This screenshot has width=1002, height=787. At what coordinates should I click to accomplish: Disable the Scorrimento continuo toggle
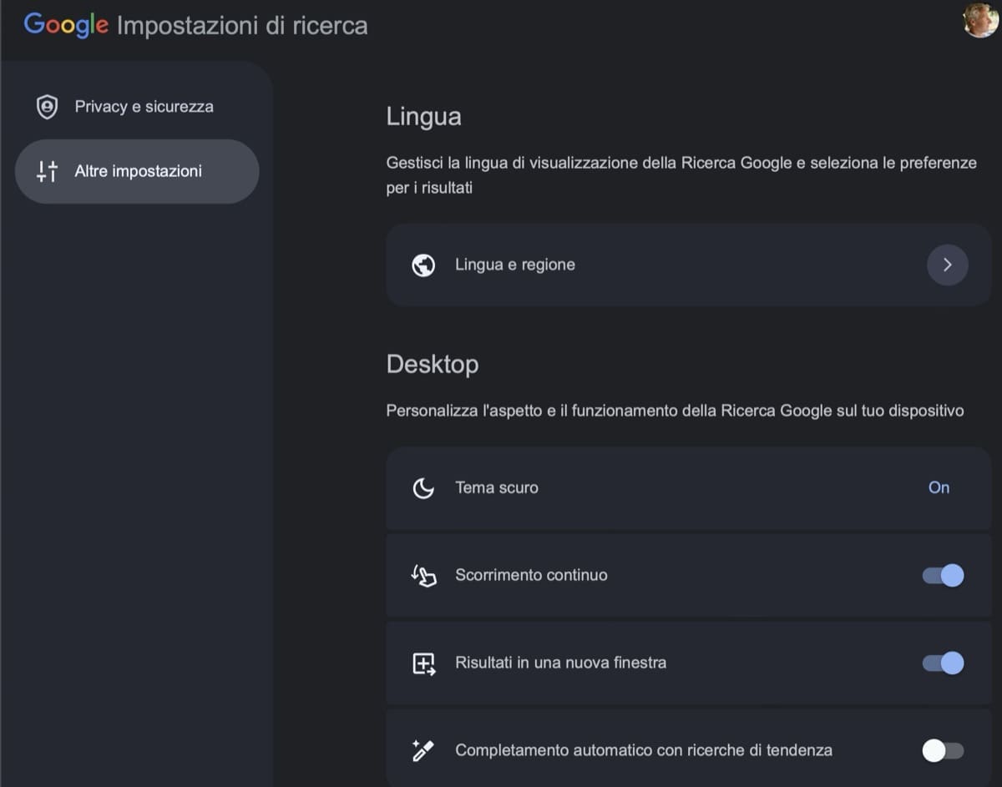pyautogui.click(x=943, y=575)
